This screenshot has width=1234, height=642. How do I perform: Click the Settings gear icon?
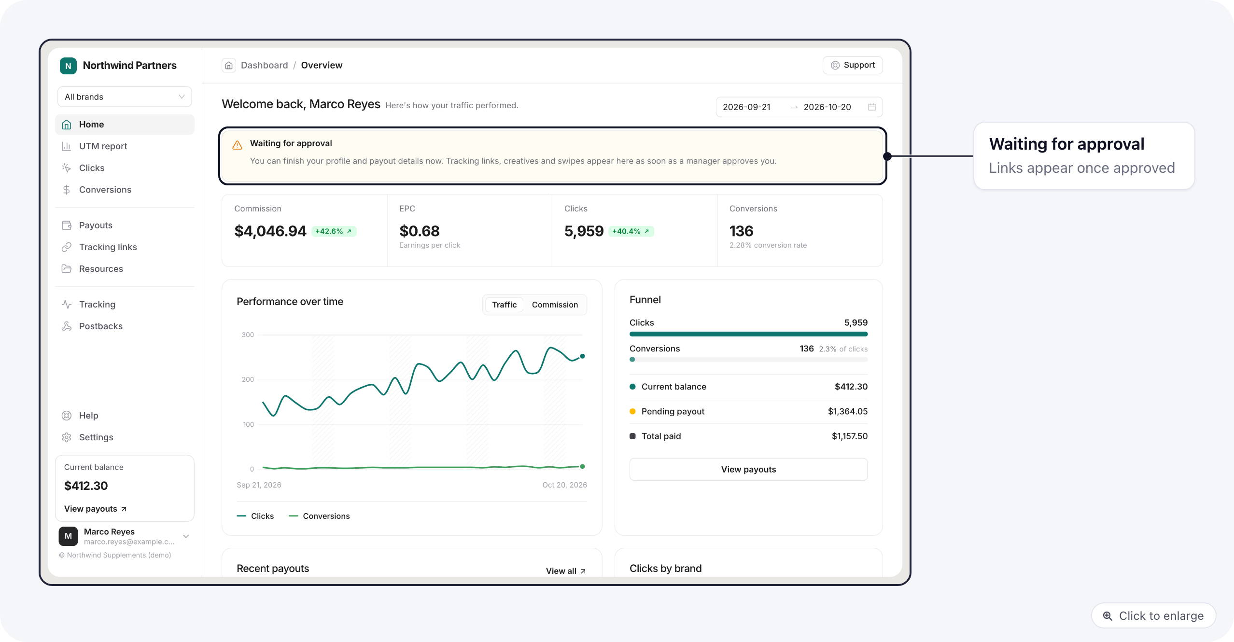[x=67, y=437]
